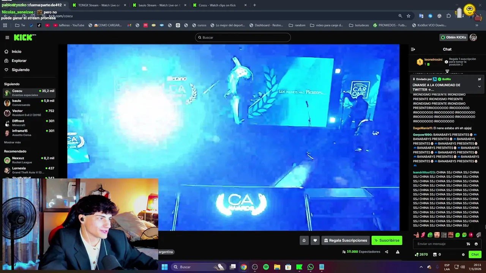Open inframe15 Assetto Corsa channel
Viewport: 486px width, 273px height.
point(29,133)
